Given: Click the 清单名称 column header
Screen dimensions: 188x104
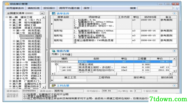Looking at the screenshot, I should click(63, 17).
